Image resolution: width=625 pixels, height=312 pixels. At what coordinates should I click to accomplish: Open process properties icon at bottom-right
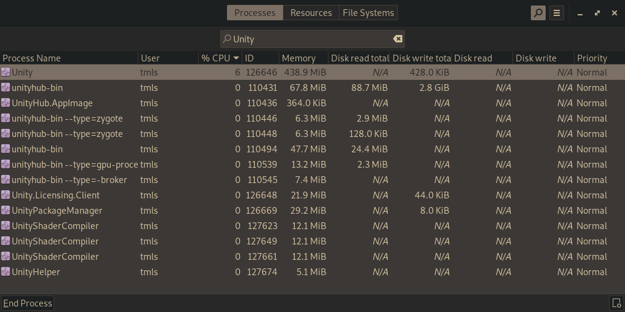tap(616, 303)
